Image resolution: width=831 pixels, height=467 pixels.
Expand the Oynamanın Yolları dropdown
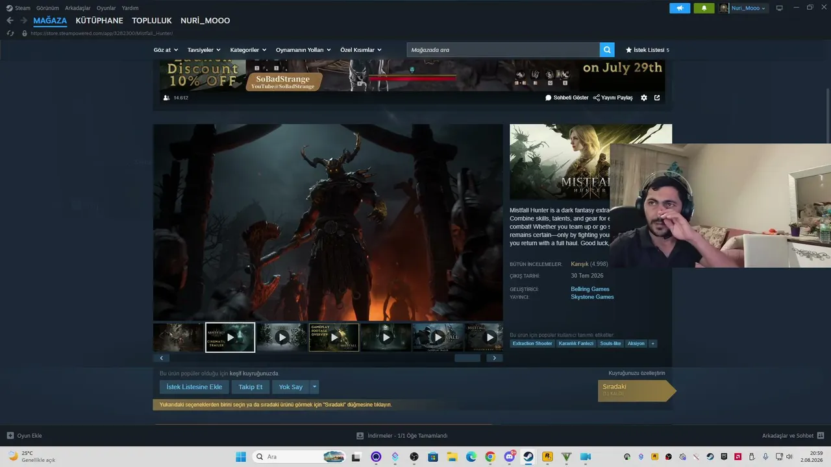(x=303, y=50)
